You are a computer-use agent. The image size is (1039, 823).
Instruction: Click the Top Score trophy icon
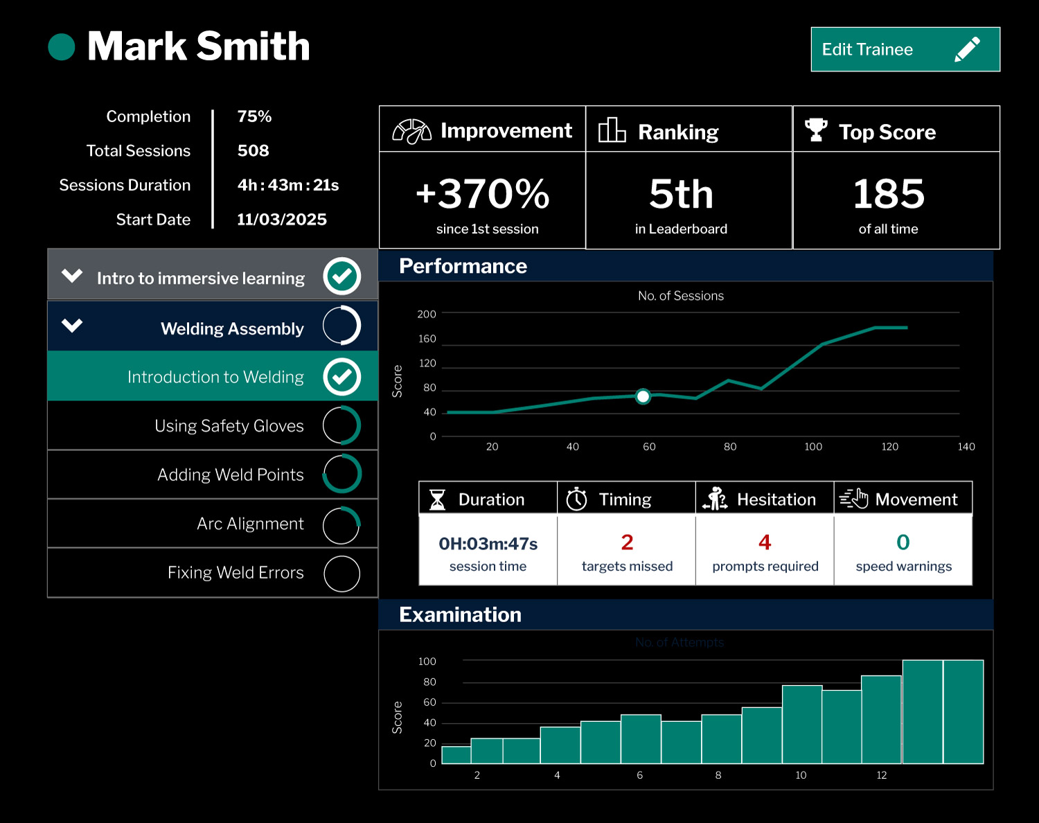coord(817,129)
